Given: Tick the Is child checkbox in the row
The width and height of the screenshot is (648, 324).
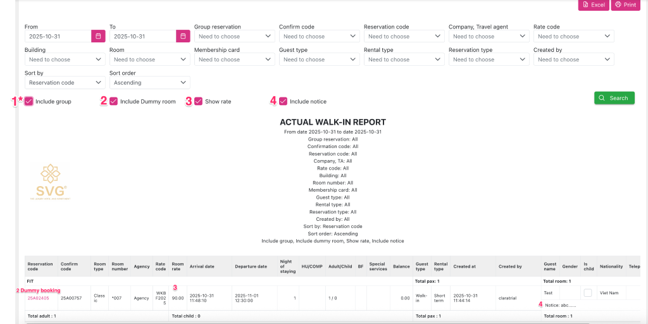Looking at the screenshot, I should point(588,293).
